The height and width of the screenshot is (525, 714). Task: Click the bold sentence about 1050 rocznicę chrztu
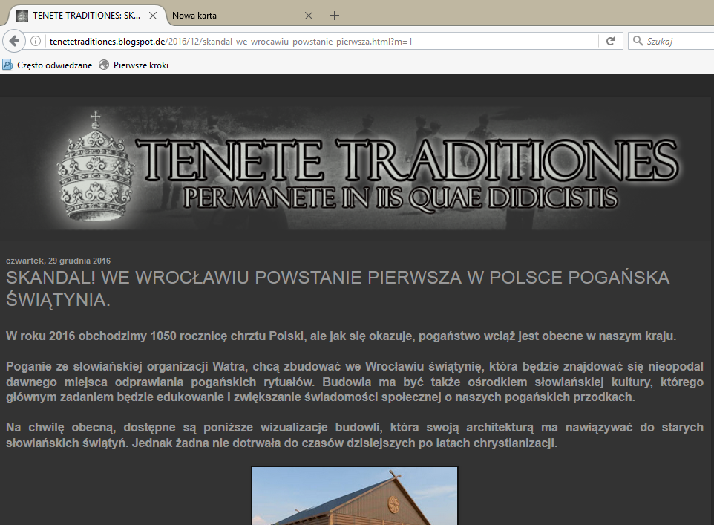click(341, 336)
